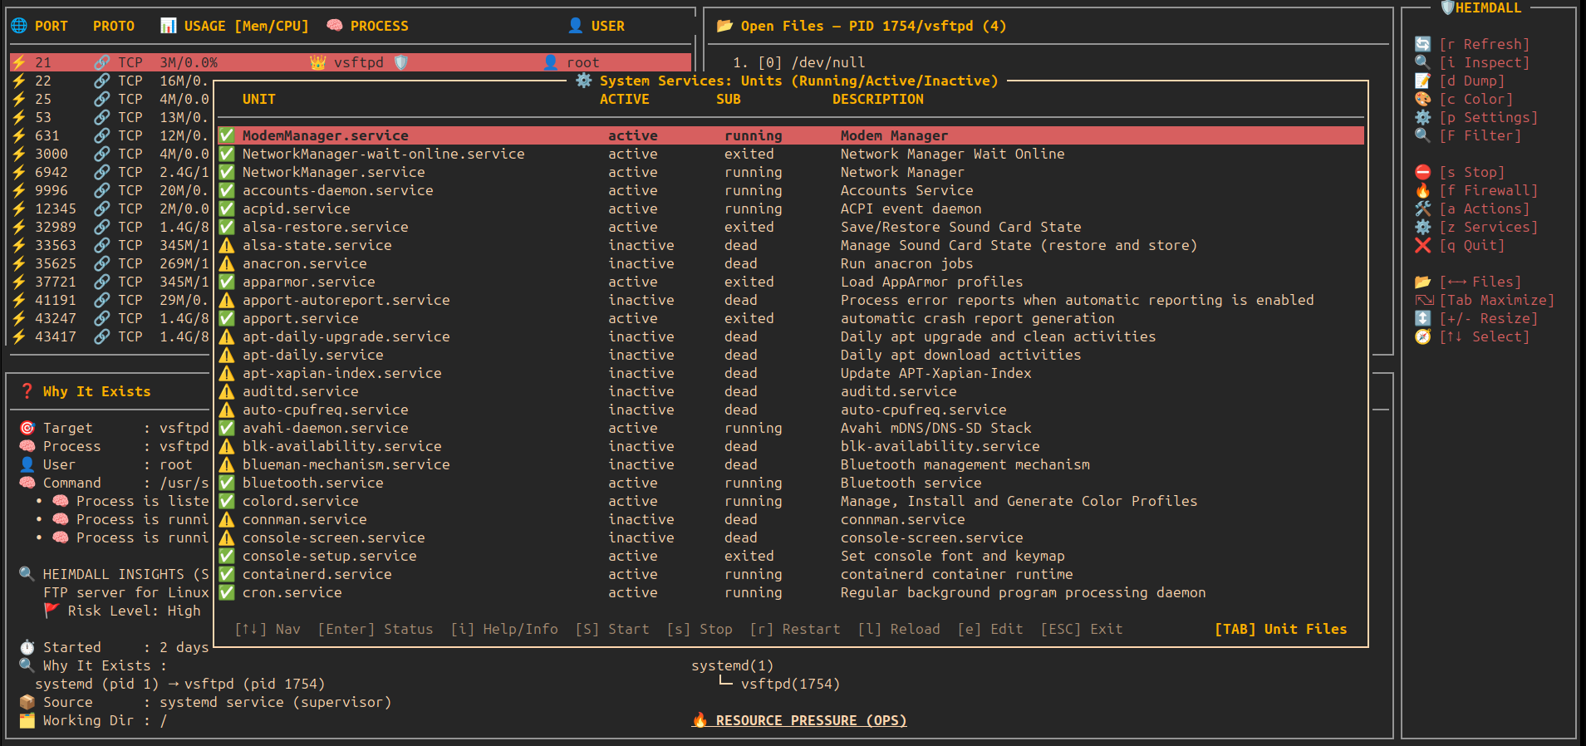Click the RESOURCE PRESSURE (OPS) link
Image resolution: width=1586 pixels, height=746 pixels.
click(x=810, y=720)
